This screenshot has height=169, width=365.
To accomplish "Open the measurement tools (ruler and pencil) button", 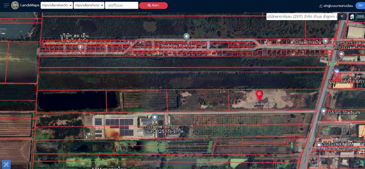I will [x=6, y=165].
